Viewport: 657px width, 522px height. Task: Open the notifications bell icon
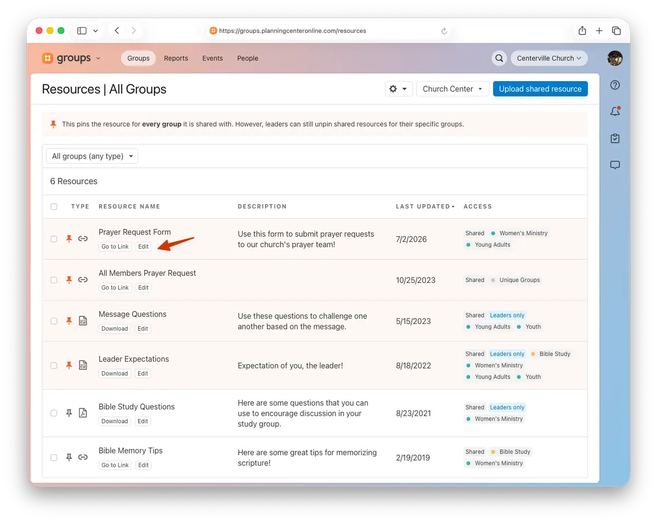(615, 112)
